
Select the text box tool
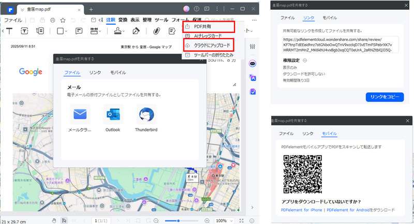pos(24,31)
